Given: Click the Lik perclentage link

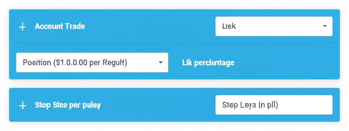Looking at the screenshot, I should coord(208,63).
